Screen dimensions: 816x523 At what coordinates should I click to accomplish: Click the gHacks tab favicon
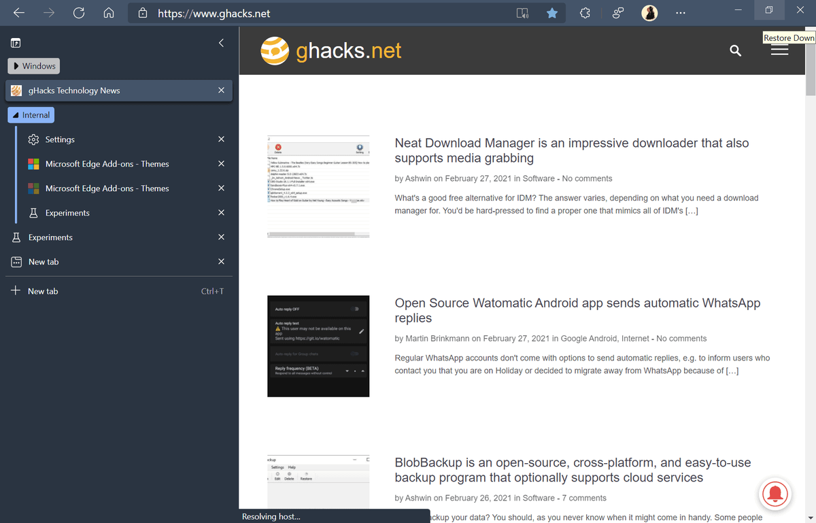(16, 90)
